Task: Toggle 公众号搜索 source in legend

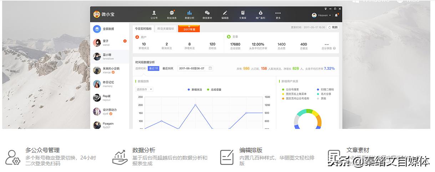Action: tap(290, 89)
